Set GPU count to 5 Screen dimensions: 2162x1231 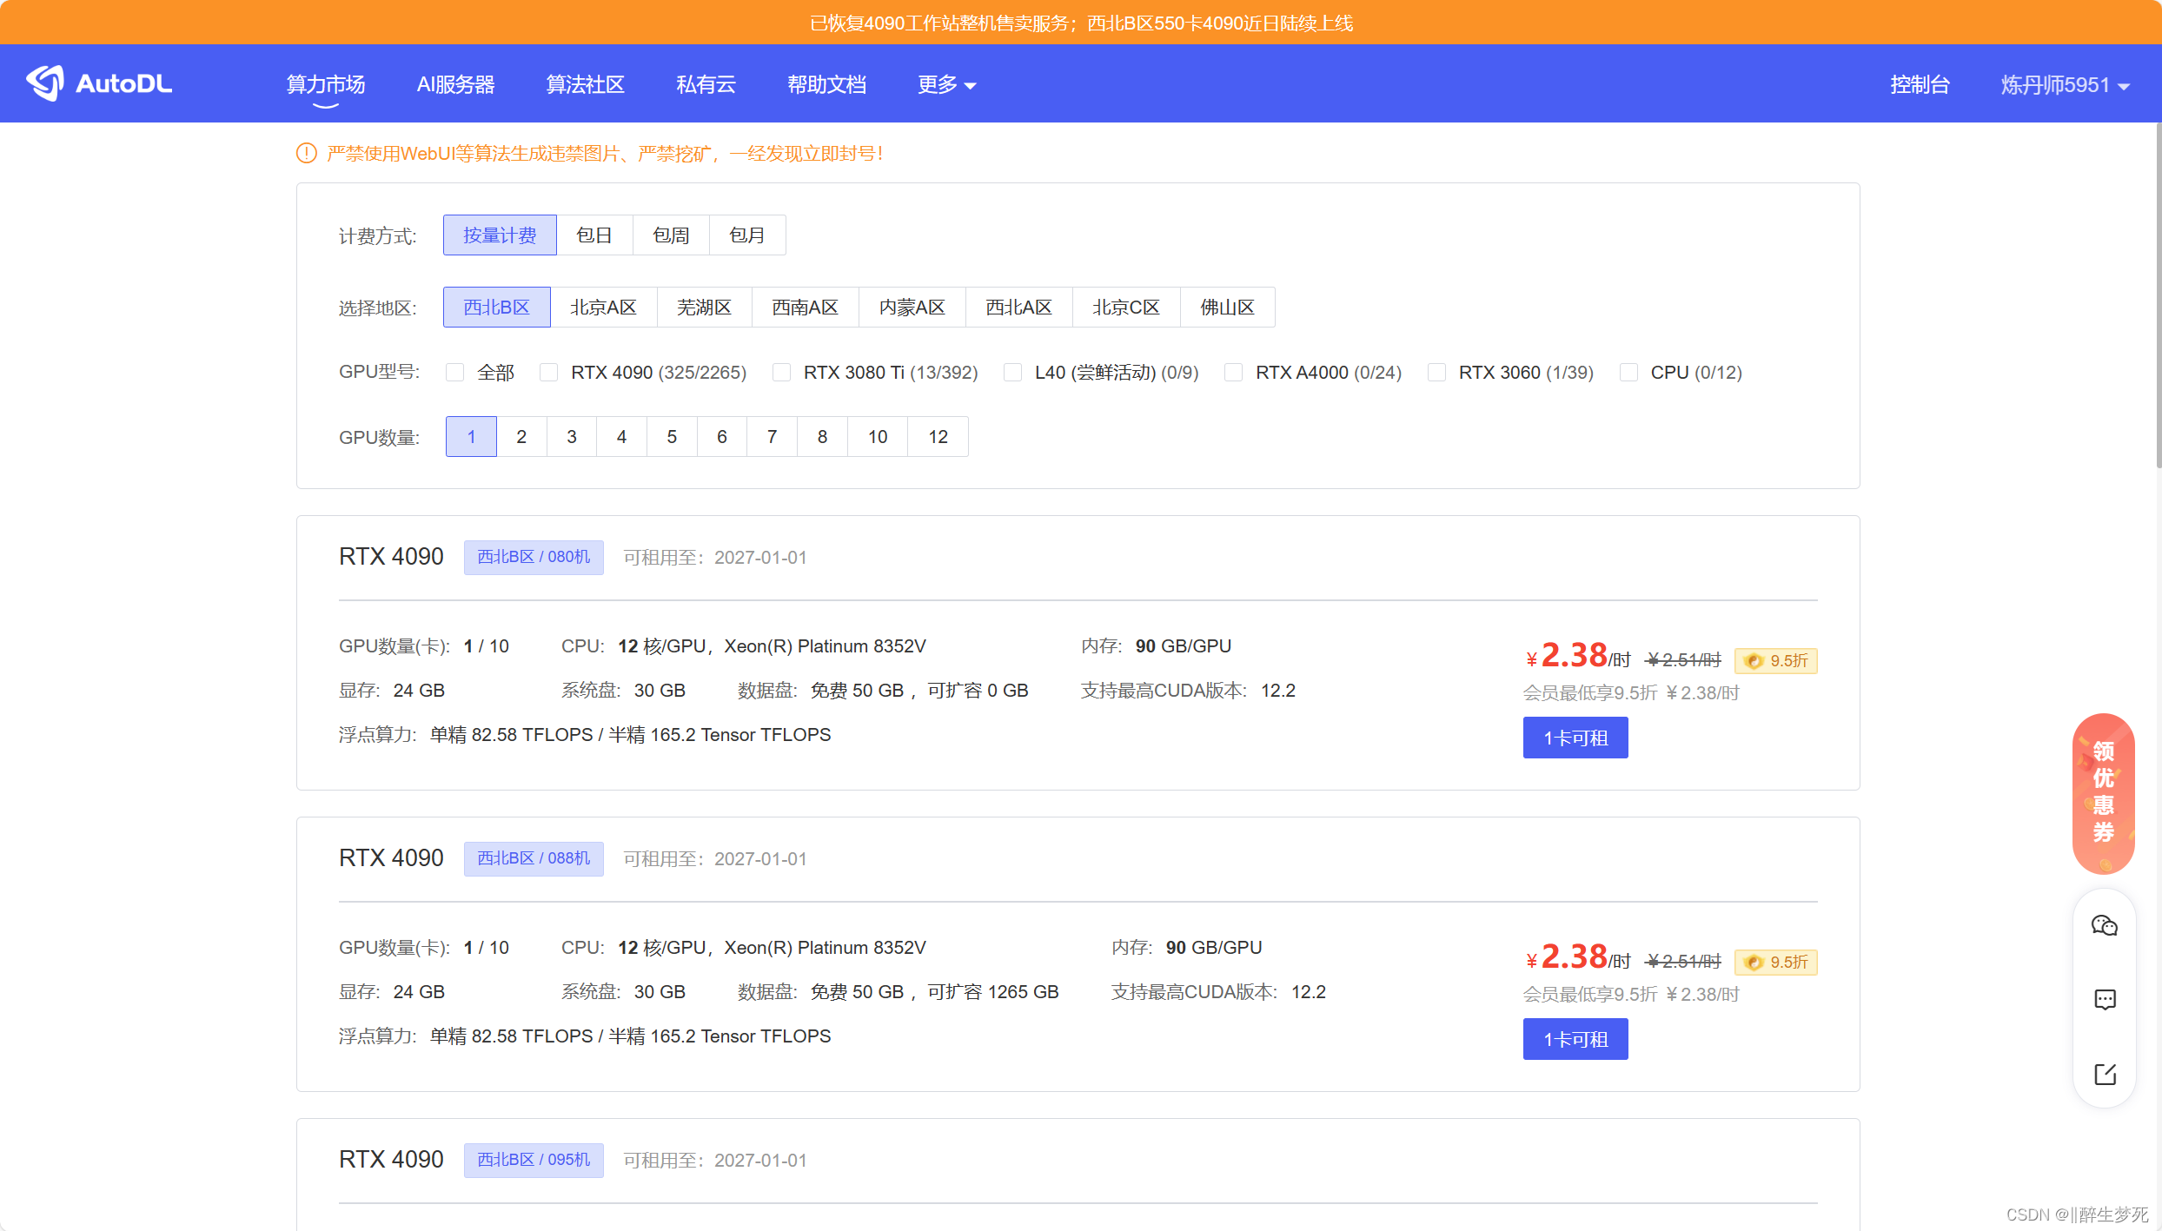coord(672,437)
